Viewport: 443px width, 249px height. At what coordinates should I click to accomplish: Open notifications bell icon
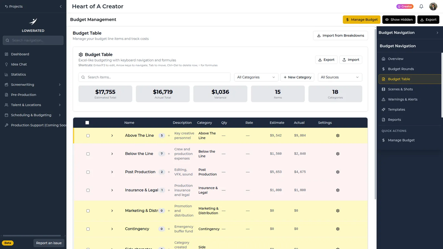[x=421, y=6]
